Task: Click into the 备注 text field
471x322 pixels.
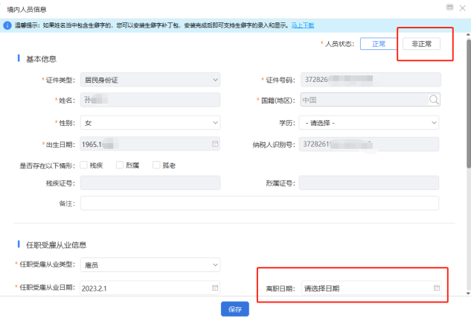Action: pyautogui.click(x=259, y=203)
